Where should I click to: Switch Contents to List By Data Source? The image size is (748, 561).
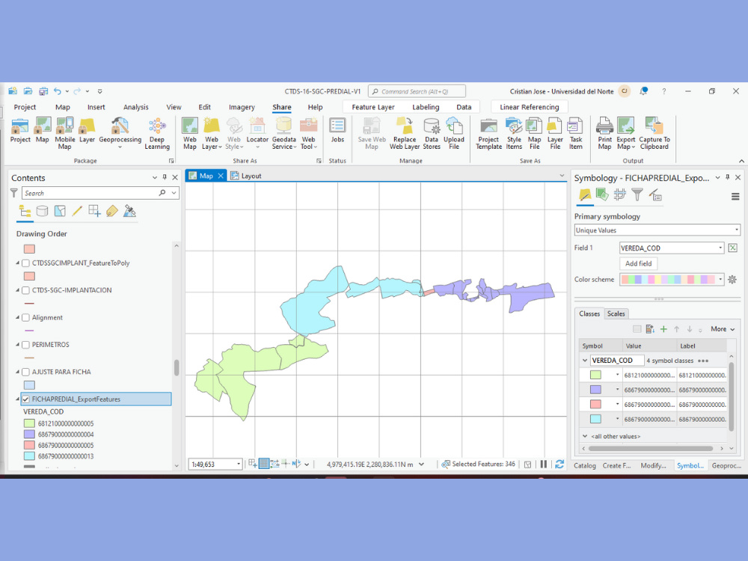[x=43, y=211]
